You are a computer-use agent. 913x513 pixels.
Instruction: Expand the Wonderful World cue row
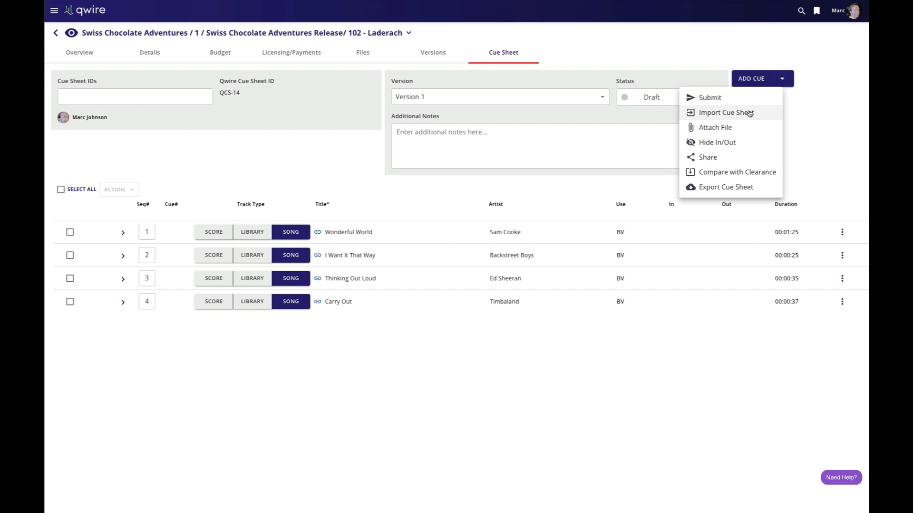(123, 233)
